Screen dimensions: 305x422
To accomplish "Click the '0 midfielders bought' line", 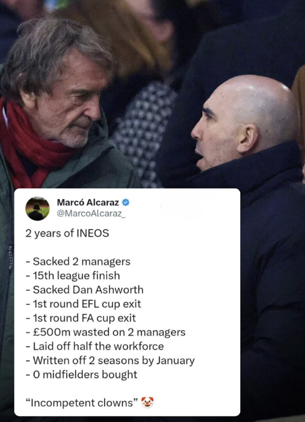I will [81, 374].
